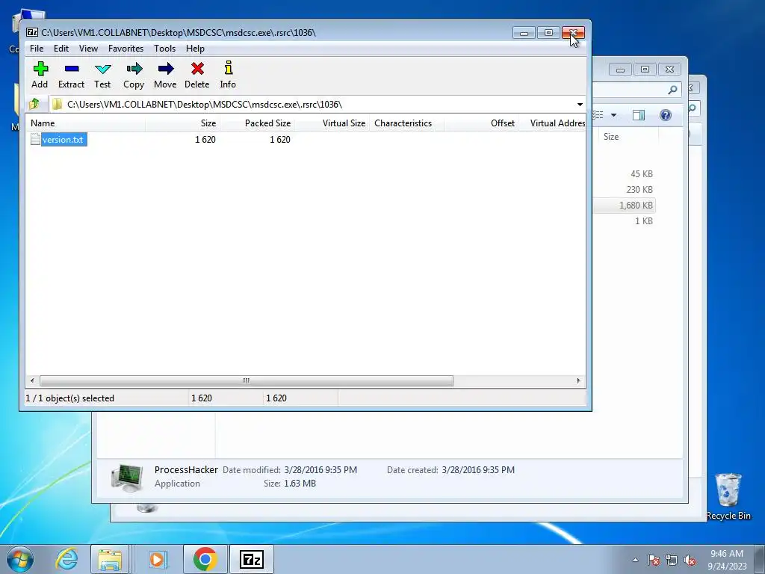Click the horizontal scrollbar thumb
Viewport: 765px width, 574px height.
pos(247,380)
